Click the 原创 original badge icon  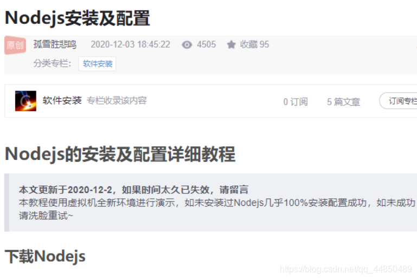(15, 45)
